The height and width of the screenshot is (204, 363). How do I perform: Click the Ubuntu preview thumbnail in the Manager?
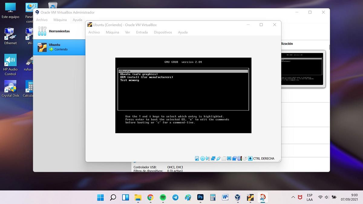click(x=302, y=69)
